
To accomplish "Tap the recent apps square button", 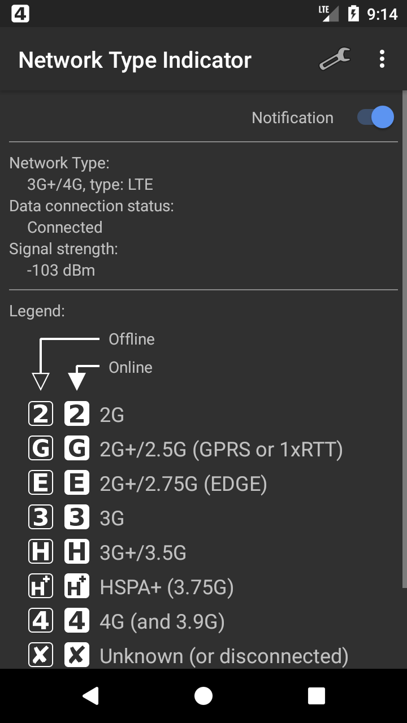I will pos(317,696).
